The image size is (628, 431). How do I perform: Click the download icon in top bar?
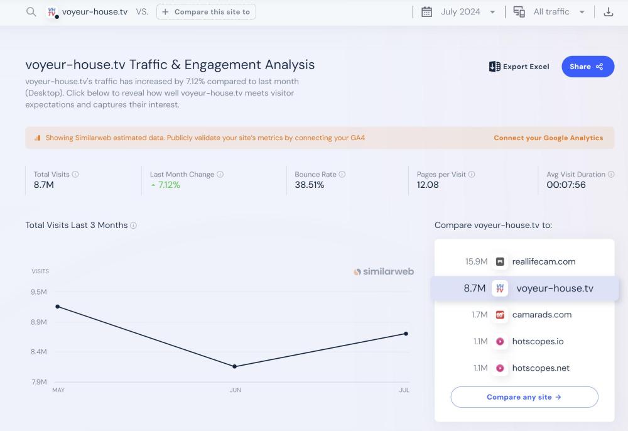click(608, 12)
